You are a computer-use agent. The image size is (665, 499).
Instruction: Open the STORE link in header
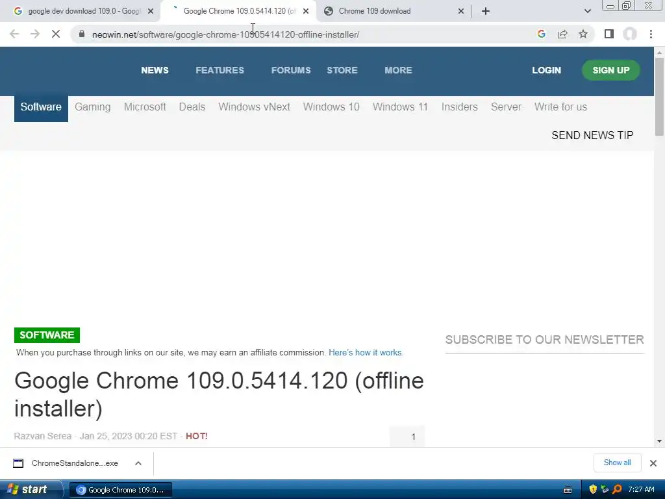342,70
